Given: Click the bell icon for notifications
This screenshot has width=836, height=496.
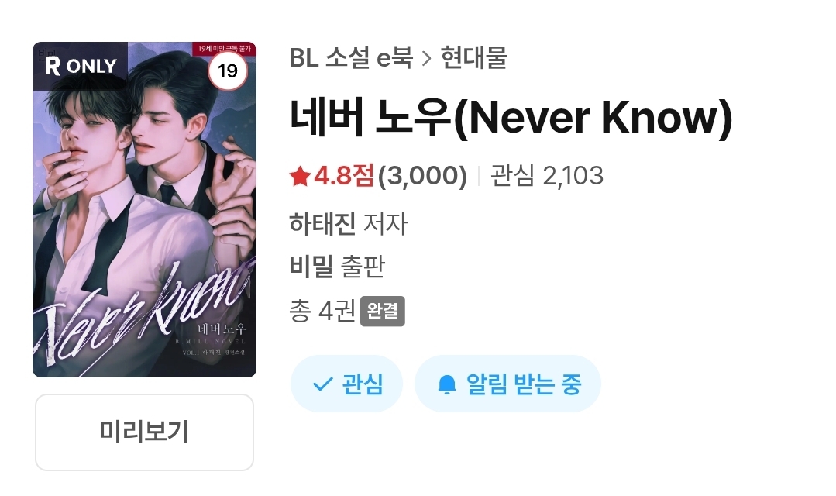Looking at the screenshot, I should click(x=447, y=384).
